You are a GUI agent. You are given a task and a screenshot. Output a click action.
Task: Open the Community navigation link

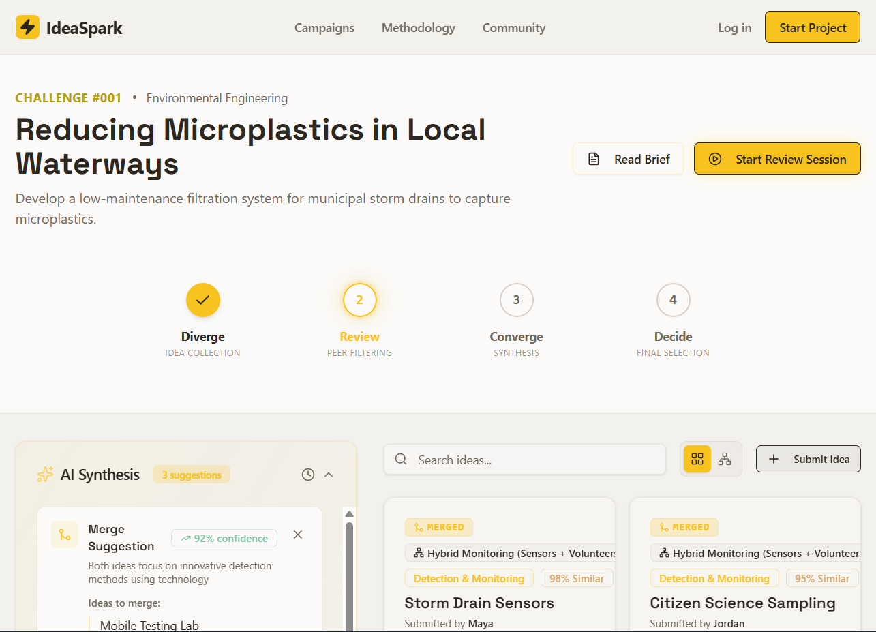pos(513,28)
